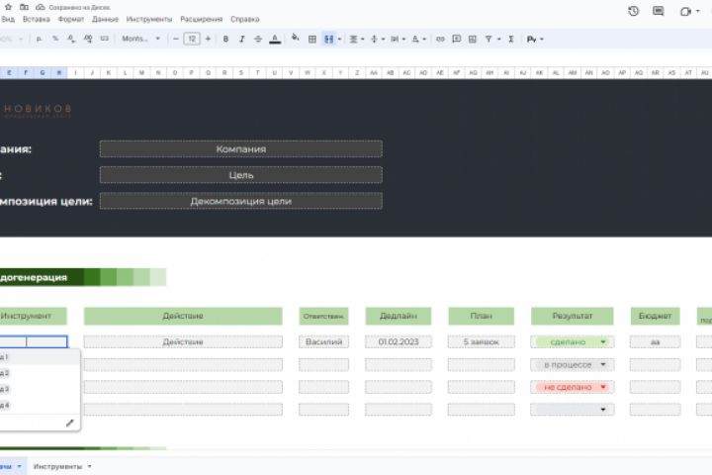Screen dimensions: 712x475
Task: Check the saved-to-Drive cloud status icon
Action: pyautogui.click(x=40, y=7)
